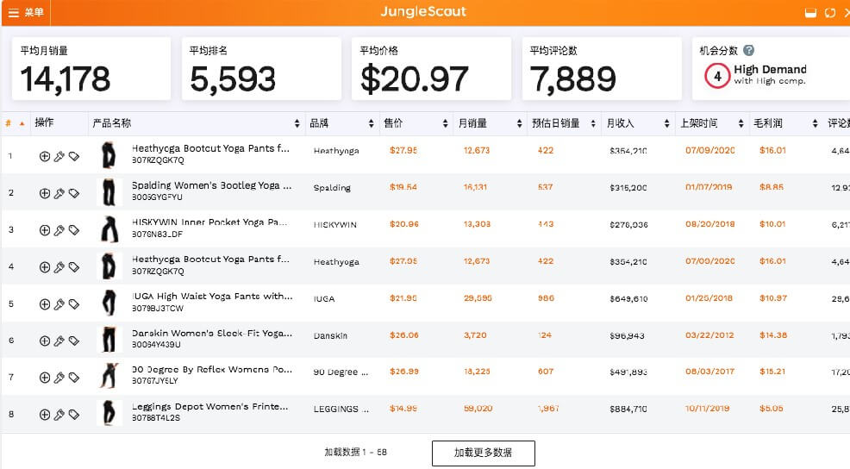Click the 平均月销量 14,178 summary card
The height and width of the screenshot is (469, 850).
coord(91,69)
